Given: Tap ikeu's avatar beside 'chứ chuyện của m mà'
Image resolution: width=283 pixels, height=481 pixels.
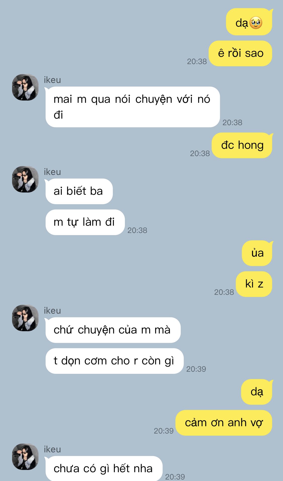Looking at the screenshot, I should (25, 318).
